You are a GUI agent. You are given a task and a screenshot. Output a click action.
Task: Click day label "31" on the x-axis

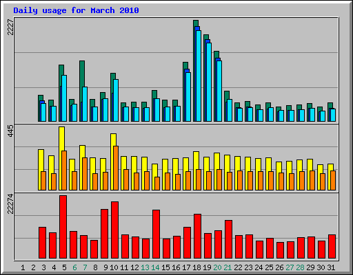[331, 267]
